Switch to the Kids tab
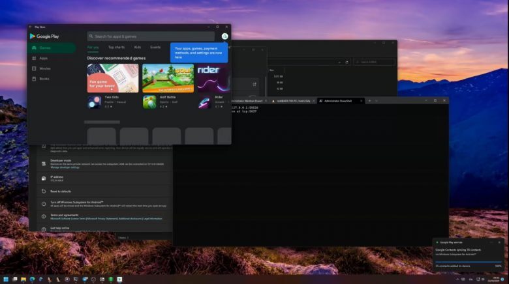 click(x=138, y=48)
